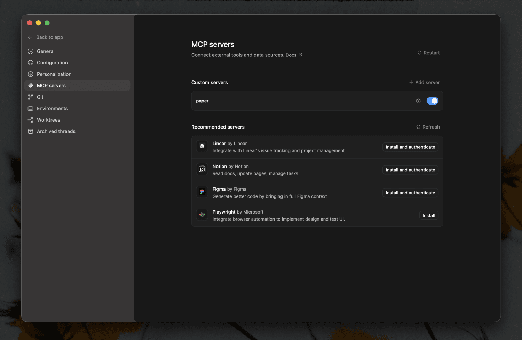Disable the paper server toggle
This screenshot has height=340, width=522.
click(433, 101)
